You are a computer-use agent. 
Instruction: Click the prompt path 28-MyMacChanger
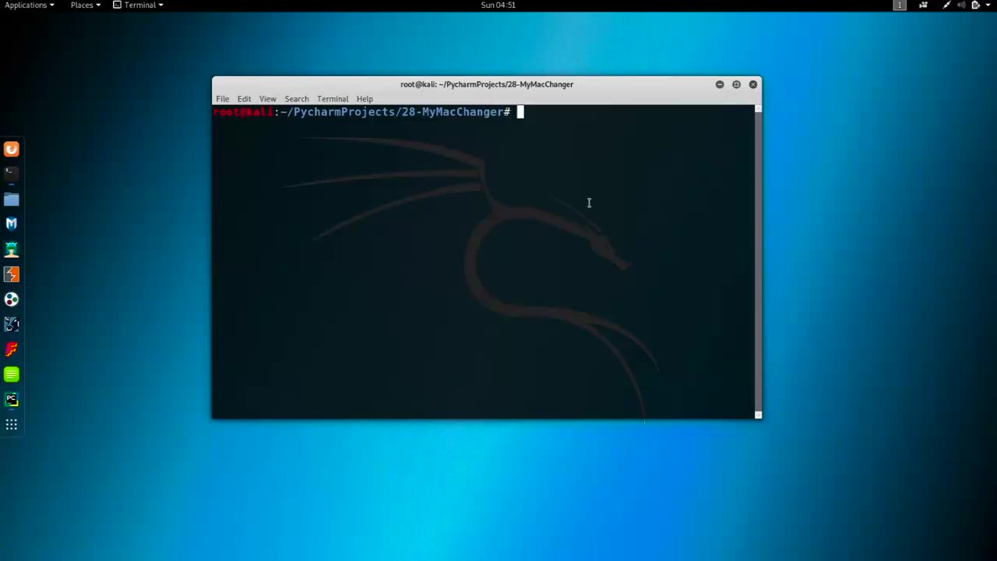(x=452, y=112)
